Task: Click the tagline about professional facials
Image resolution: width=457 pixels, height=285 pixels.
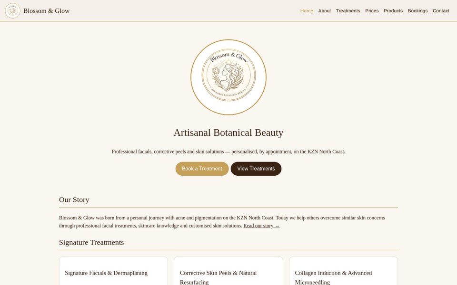Action: click(x=228, y=152)
